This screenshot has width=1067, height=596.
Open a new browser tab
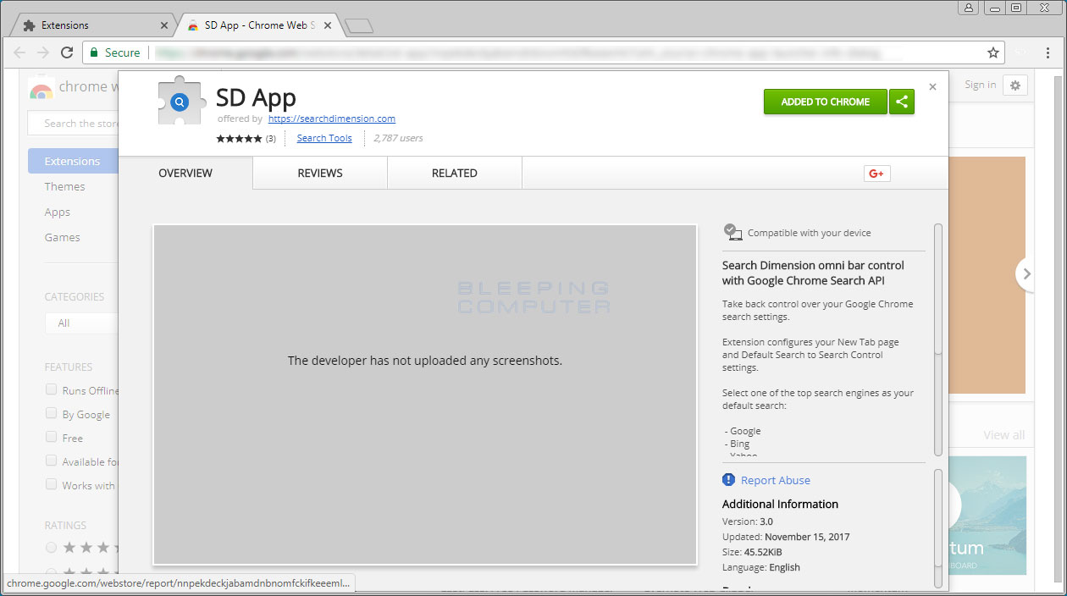[359, 26]
